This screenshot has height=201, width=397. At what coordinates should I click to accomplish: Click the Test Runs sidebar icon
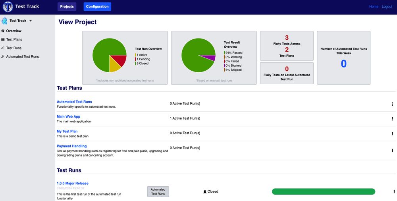[3, 48]
